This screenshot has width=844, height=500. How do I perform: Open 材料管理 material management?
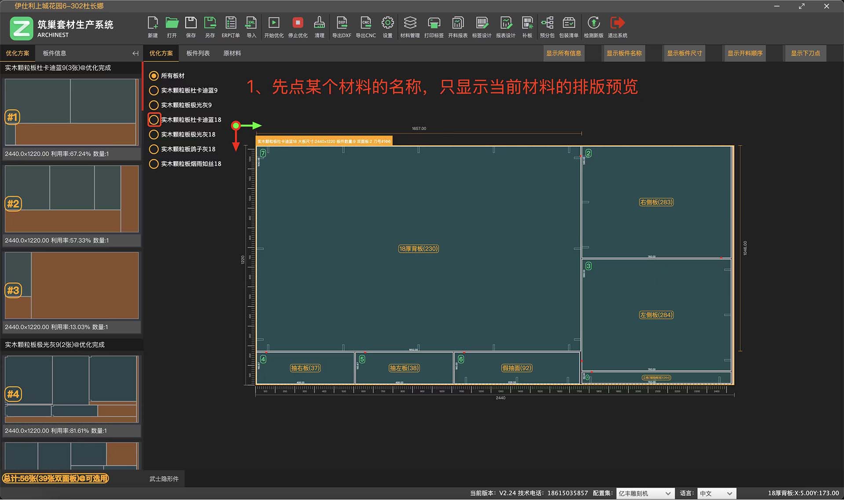[410, 23]
